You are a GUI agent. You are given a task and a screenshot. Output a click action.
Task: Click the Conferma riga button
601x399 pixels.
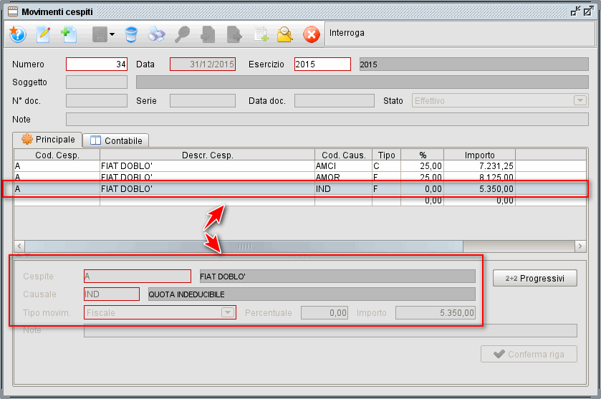pos(529,354)
